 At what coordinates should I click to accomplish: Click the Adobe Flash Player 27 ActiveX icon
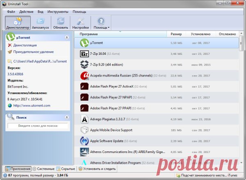(x=84, y=86)
